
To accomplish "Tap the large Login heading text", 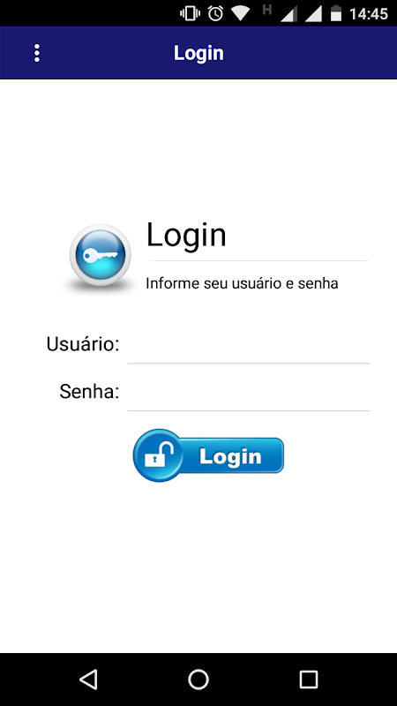I will point(186,235).
